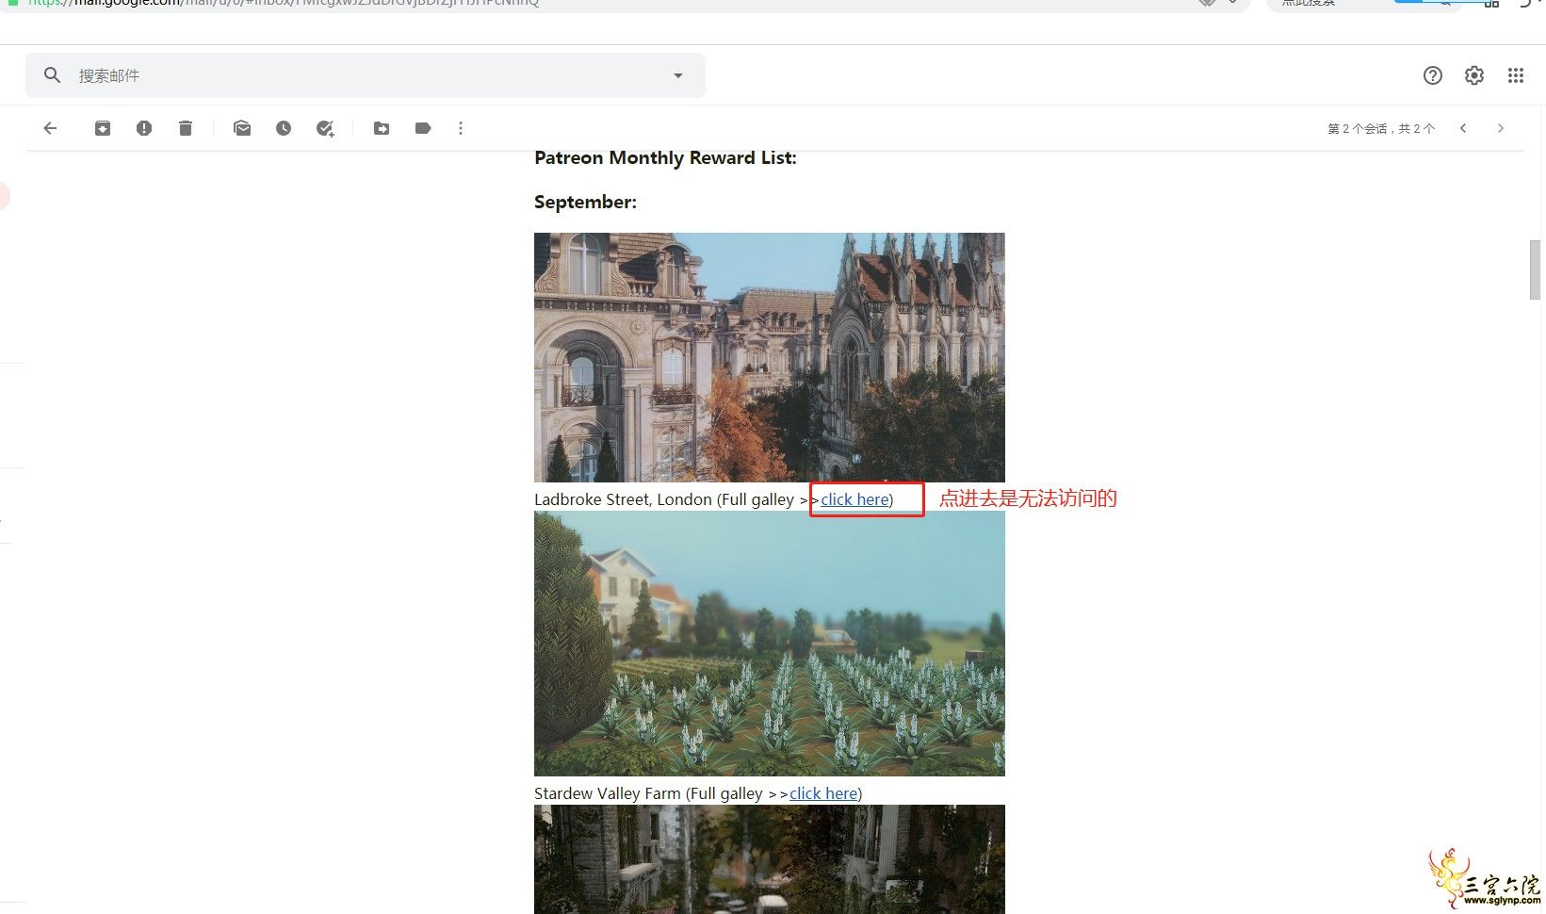
Task: Select 'Stardew Valley Farm' caption text
Action: [608, 793]
